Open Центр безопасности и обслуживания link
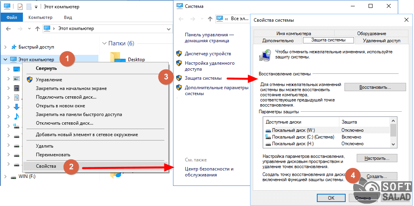The height and width of the screenshot is (206, 414). tap(209, 172)
